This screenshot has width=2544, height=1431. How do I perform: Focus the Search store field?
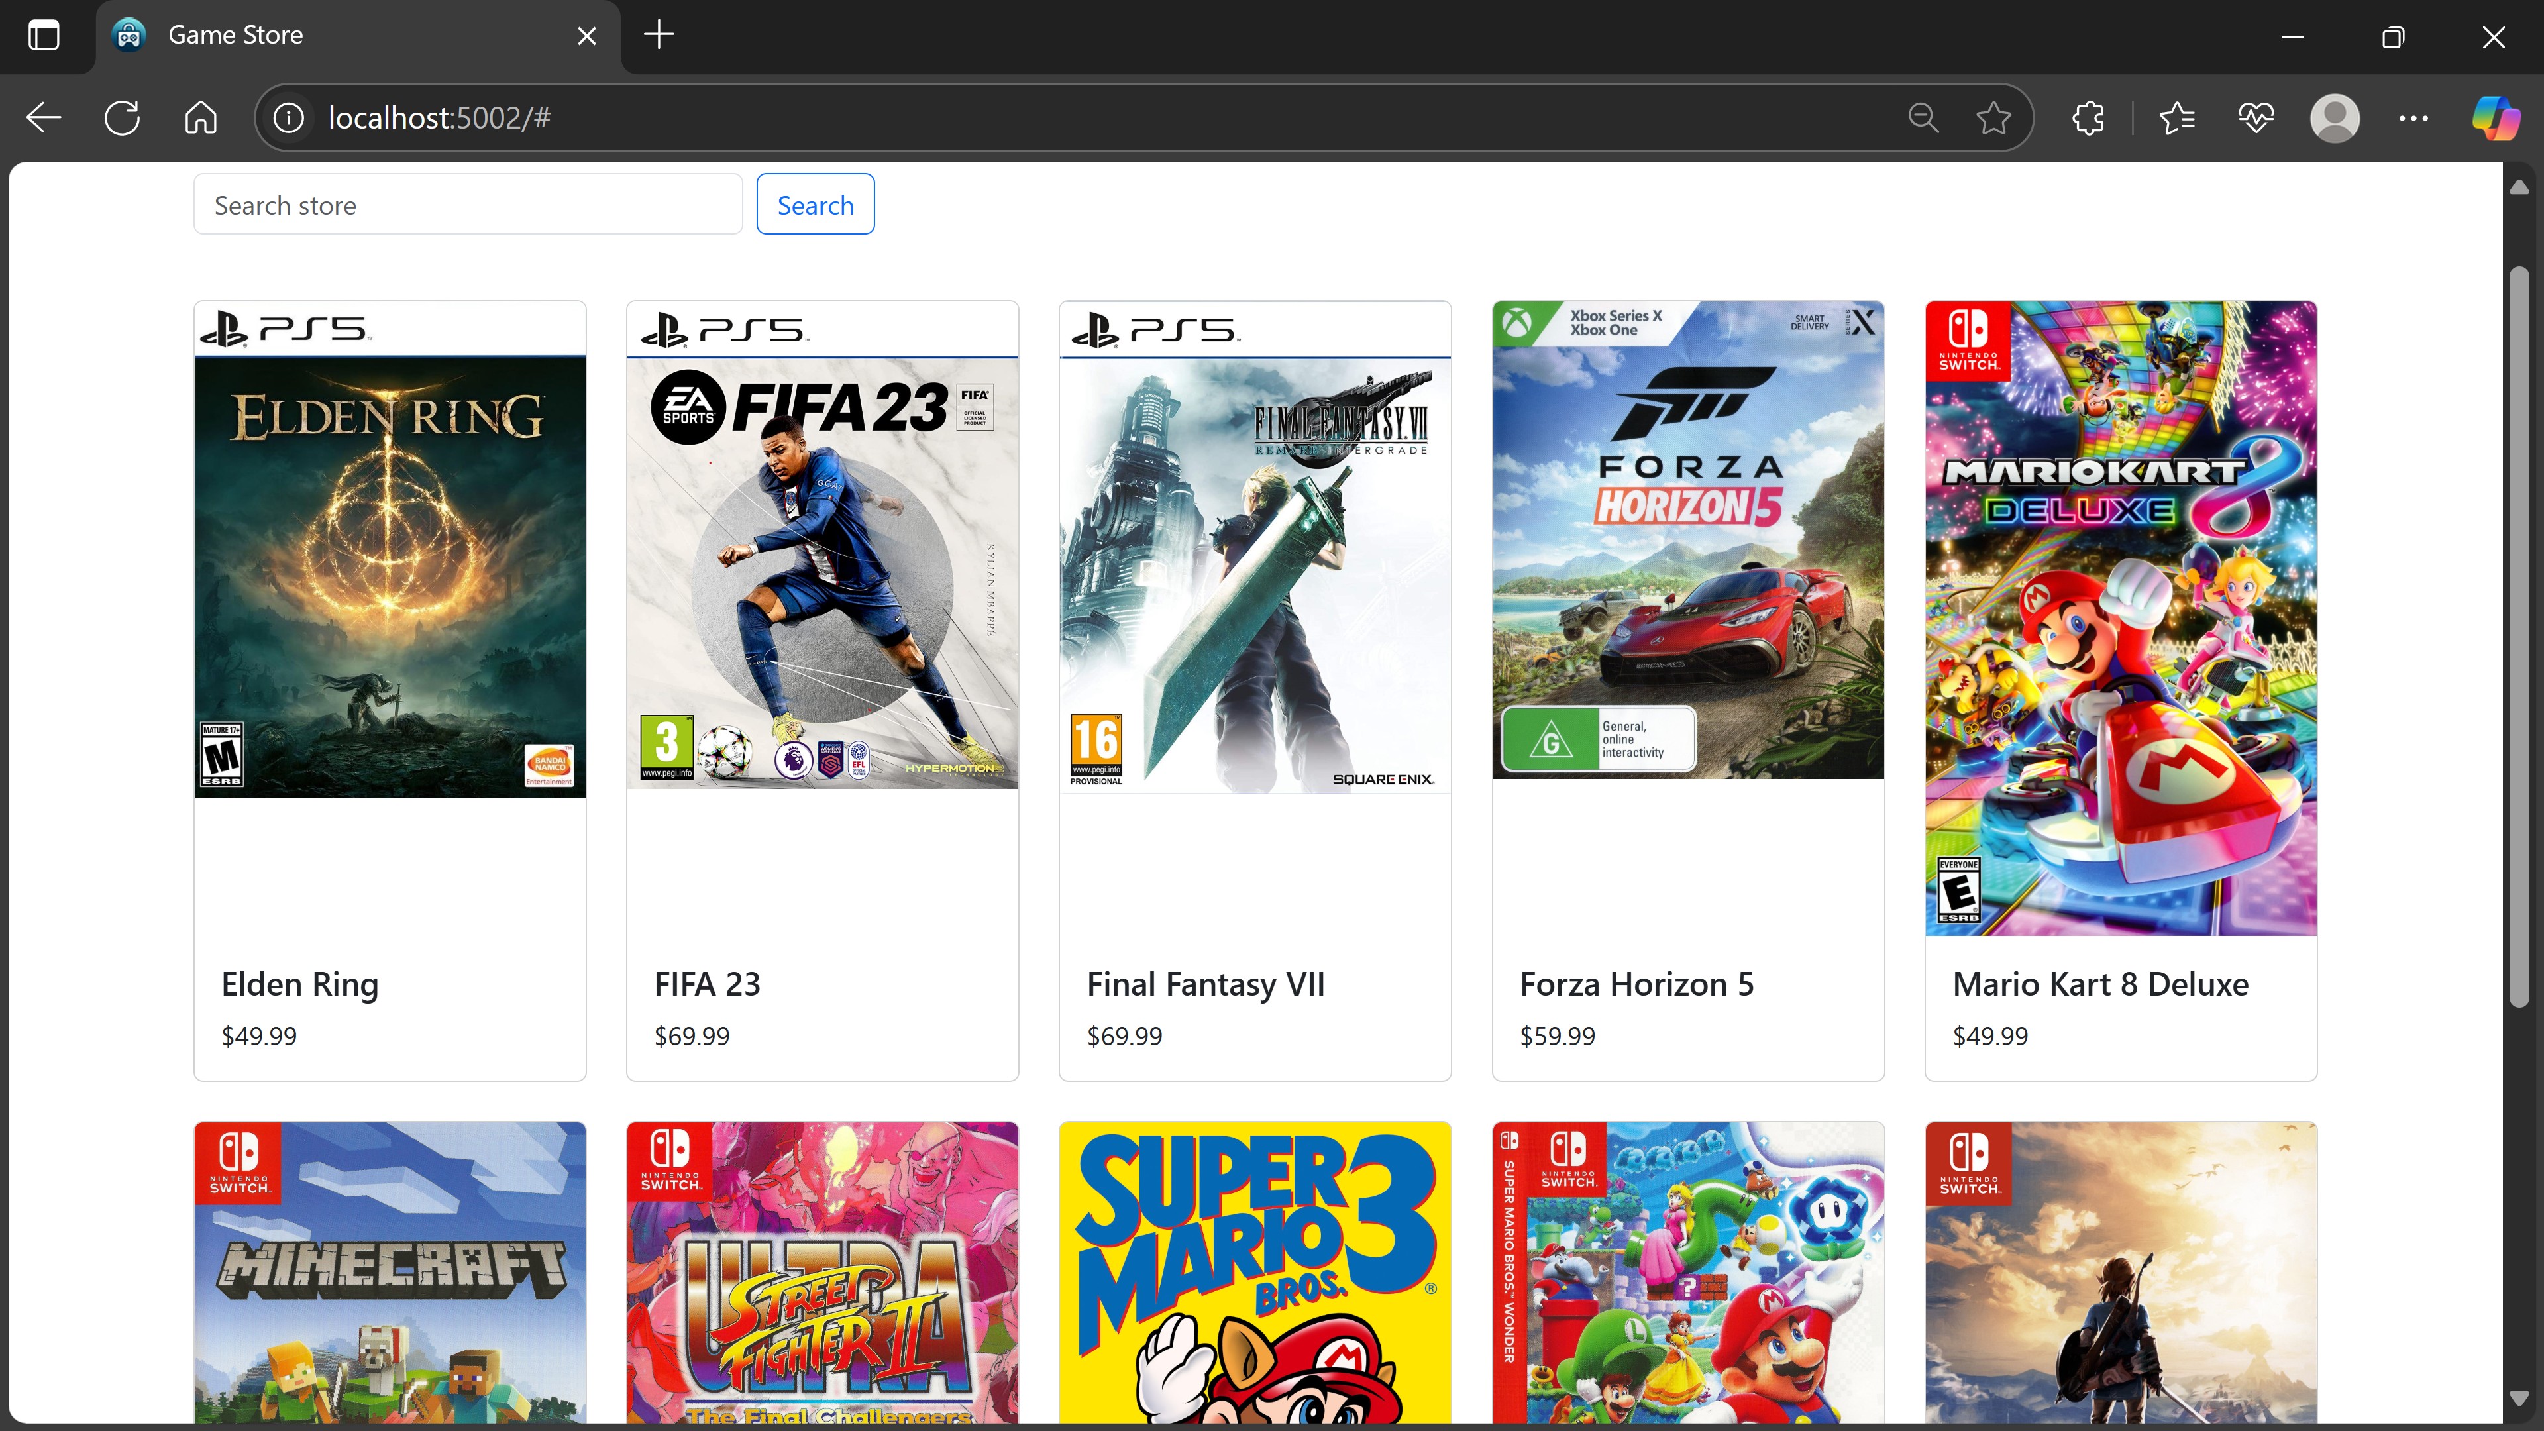468,205
